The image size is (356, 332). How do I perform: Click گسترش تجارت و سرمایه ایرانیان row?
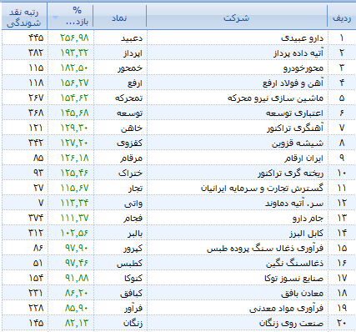coord(178,188)
